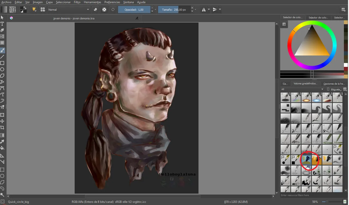The image size is (349, 205).
Task: Open preset view mode menu
Action: click(345, 89)
